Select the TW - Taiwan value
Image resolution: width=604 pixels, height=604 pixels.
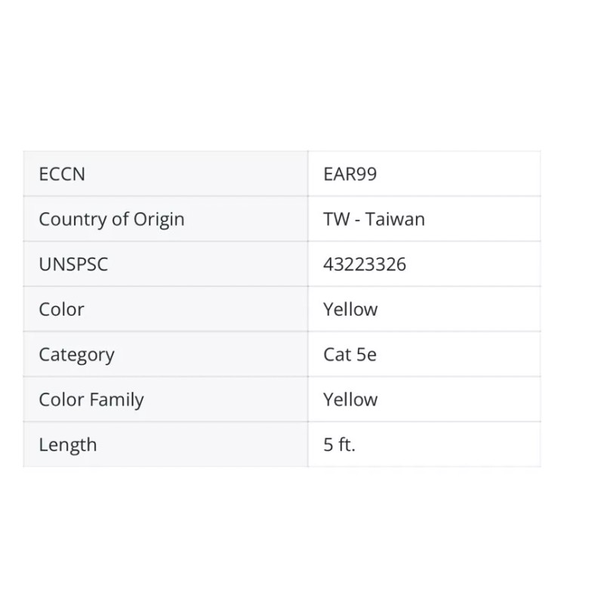click(x=374, y=220)
